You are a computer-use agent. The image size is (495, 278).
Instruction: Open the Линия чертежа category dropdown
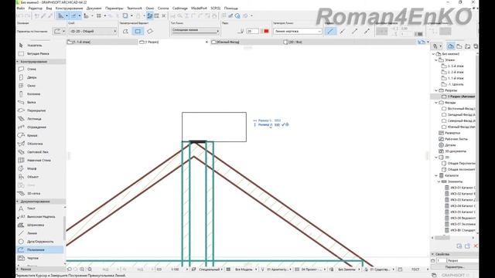tap(297, 31)
